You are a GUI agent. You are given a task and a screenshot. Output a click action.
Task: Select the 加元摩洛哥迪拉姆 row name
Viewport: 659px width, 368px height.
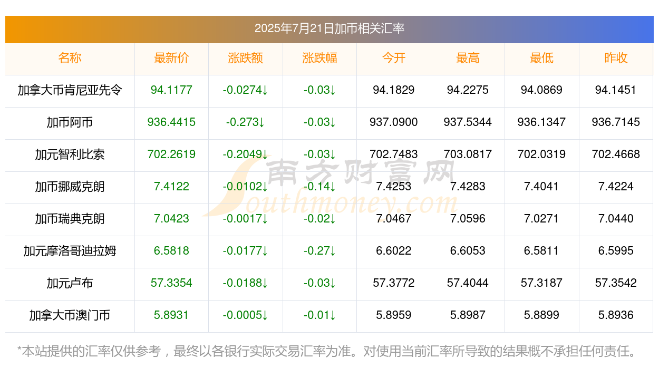tap(70, 251)
